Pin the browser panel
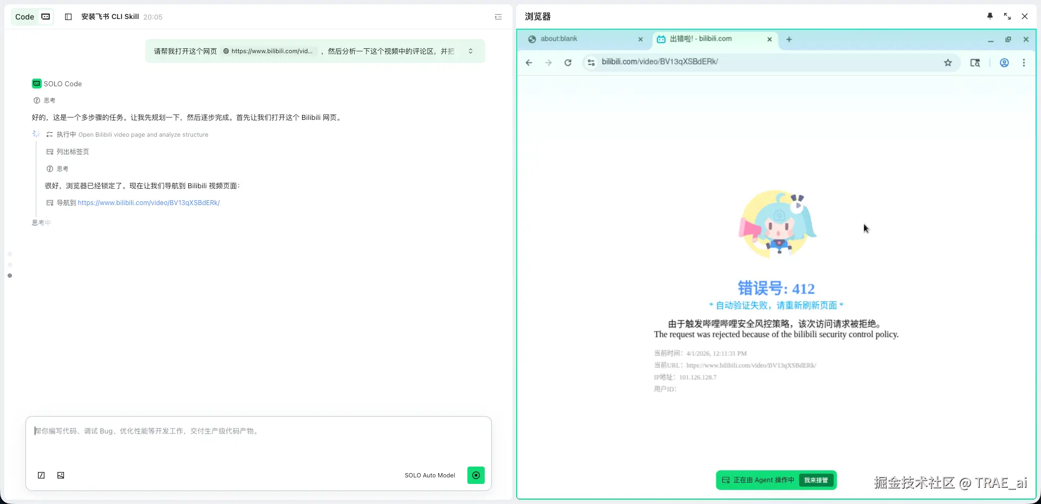The height and width of the screenshot is (504, 1041). [990, 16]
